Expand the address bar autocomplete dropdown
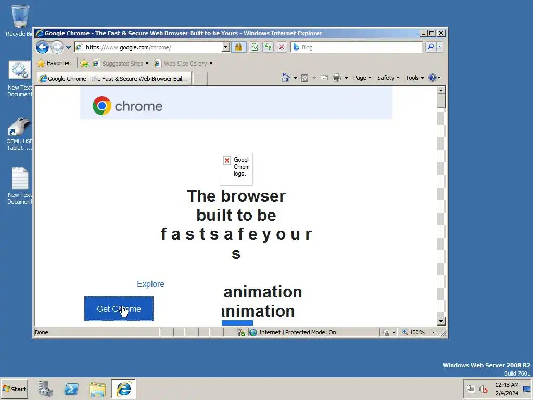This screenshot has width=533, height=400. point(226,47)
